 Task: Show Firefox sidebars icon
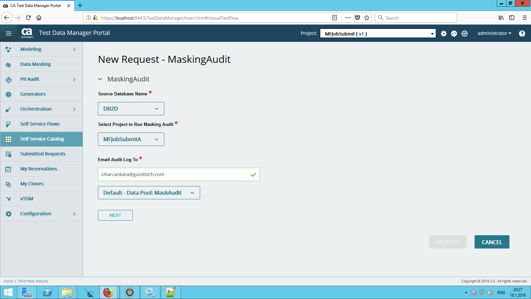(x=512, y=18)
